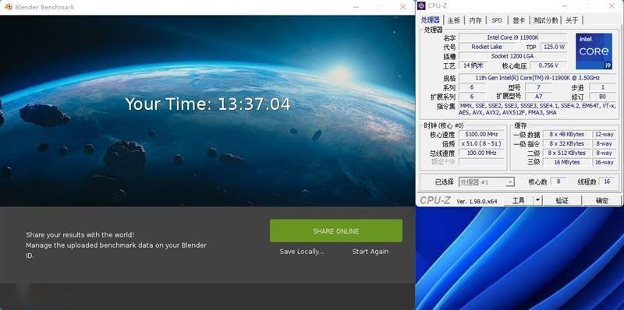Click the 100.00 MHz bus speed value
The image size is (624, 310).
(x=481, y=153)
